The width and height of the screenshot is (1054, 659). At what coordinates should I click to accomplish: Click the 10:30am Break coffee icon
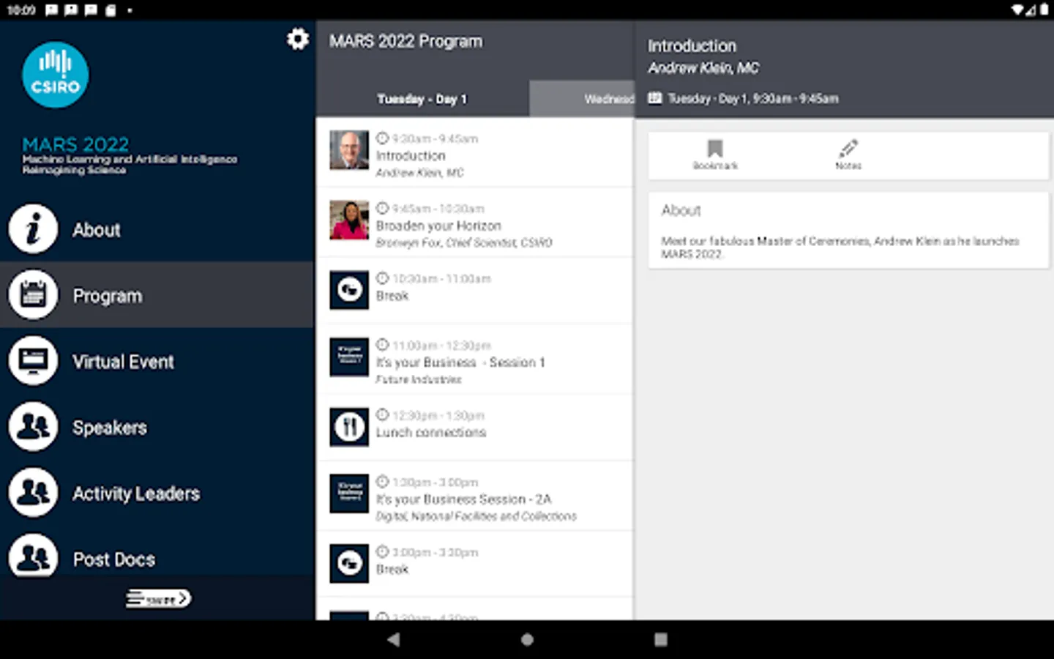[349, 290]
